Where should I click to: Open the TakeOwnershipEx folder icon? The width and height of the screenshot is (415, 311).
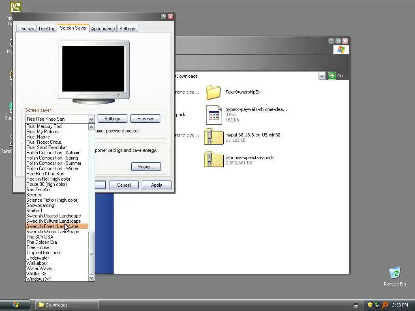pos(214,92)
